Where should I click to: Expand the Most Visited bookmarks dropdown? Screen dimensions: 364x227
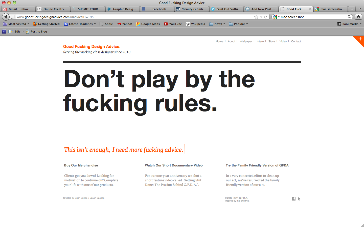coord(16,24)
